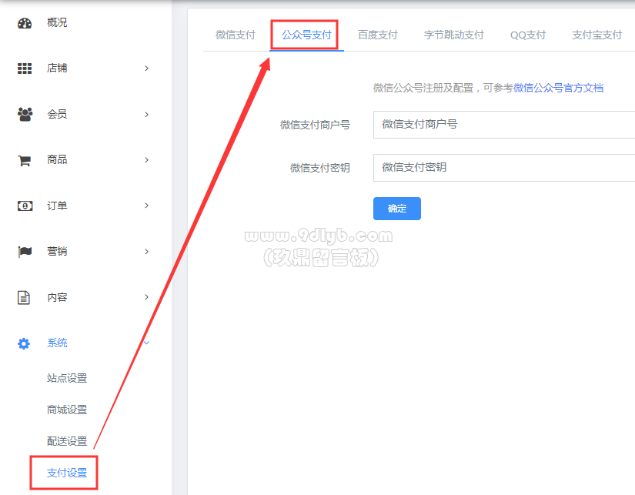Open 站点设置 in the sidebar
The height and width of the screenshot is (495, 635).
click(x=67, y=378)
